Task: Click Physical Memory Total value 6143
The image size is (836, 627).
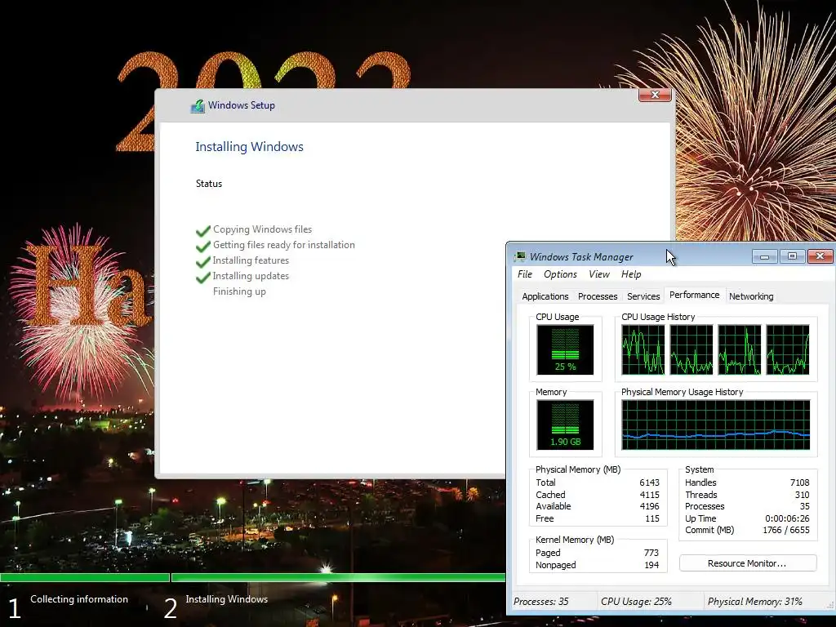Action: coord(649,482)
